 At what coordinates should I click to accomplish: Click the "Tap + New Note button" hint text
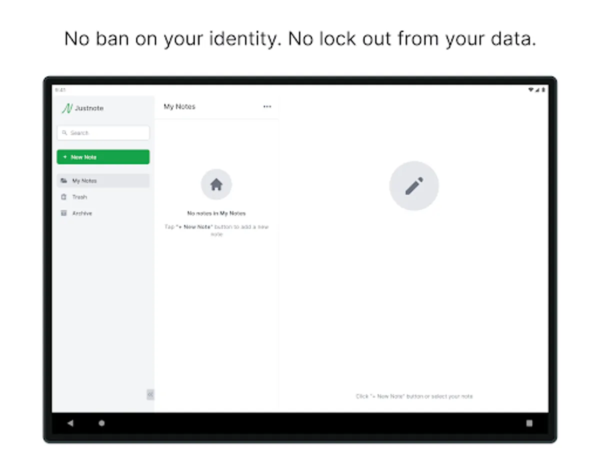coord(216,230)
